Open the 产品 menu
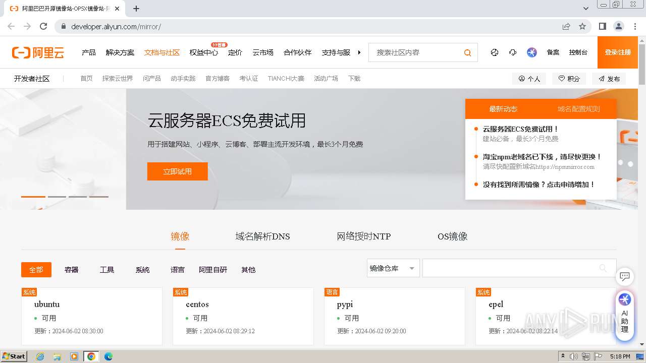The height and width of the screenshot is (363, 646). pyautogui.click(x=89, y=52)
